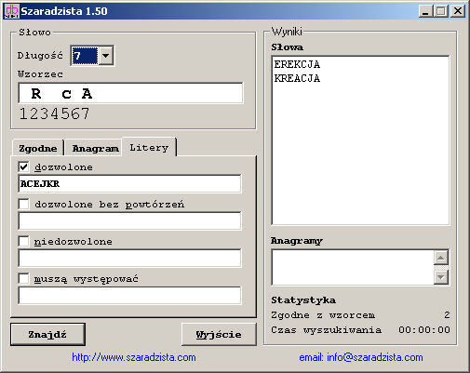Open the Długość dropdown arrow
The height and width of the screenshot is (373, 470).
pyautogui.click(x=106, y=56)
